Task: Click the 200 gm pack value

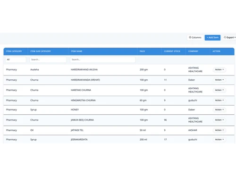Action: pyautogui.click(x=143, y=69)
